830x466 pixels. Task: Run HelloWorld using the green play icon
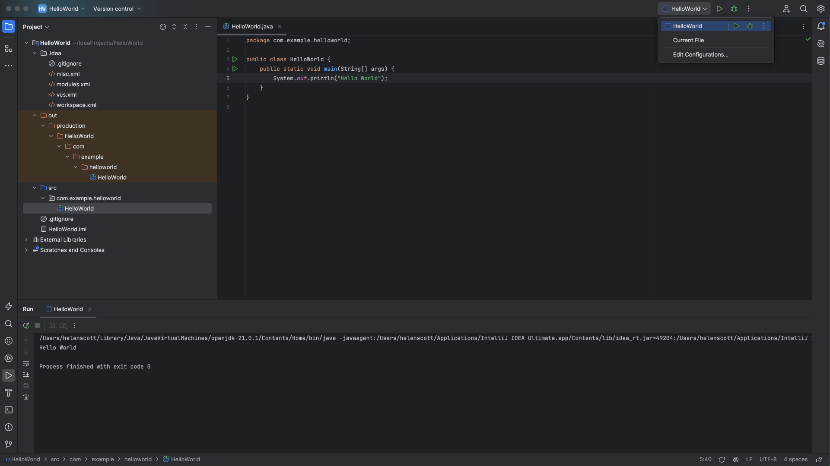coord(720,9)
